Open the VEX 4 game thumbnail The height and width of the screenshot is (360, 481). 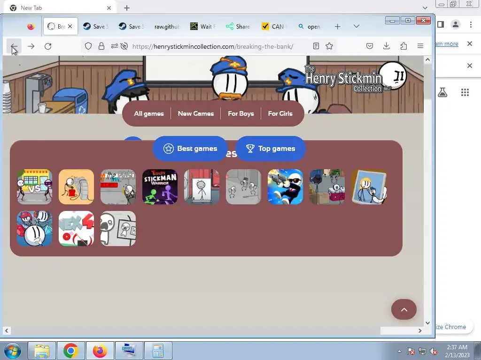tap(76, 228)
